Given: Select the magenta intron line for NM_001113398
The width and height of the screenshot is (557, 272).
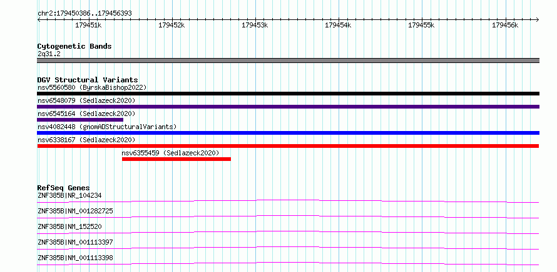Looking at the screenshot, I should 288,263.
